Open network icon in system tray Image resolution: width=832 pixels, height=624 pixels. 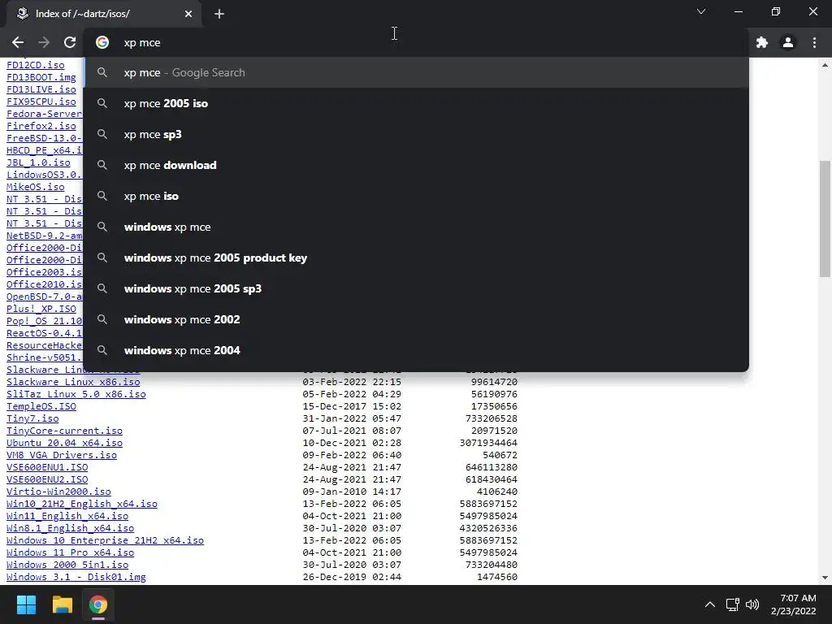click(733, 604)
